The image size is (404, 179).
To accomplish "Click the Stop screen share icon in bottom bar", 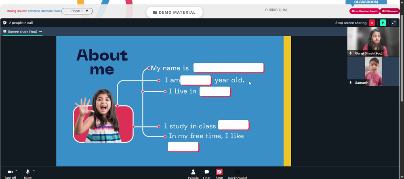I will pyautogui.click(x=219, y=172).
